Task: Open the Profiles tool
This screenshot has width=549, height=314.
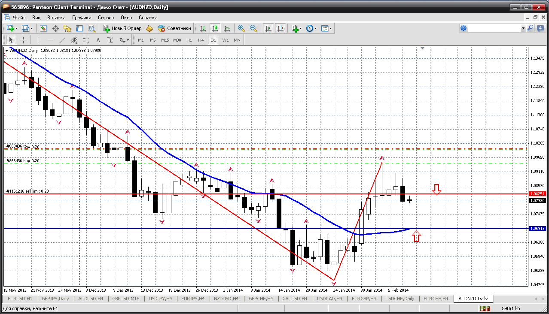Action: pyautogui.click(x=25, y=28)
